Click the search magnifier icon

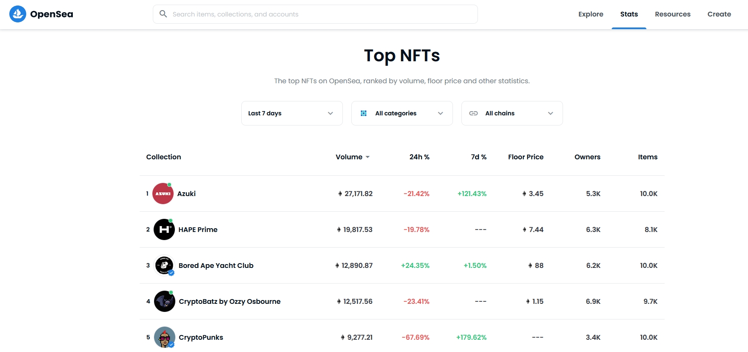163,14
